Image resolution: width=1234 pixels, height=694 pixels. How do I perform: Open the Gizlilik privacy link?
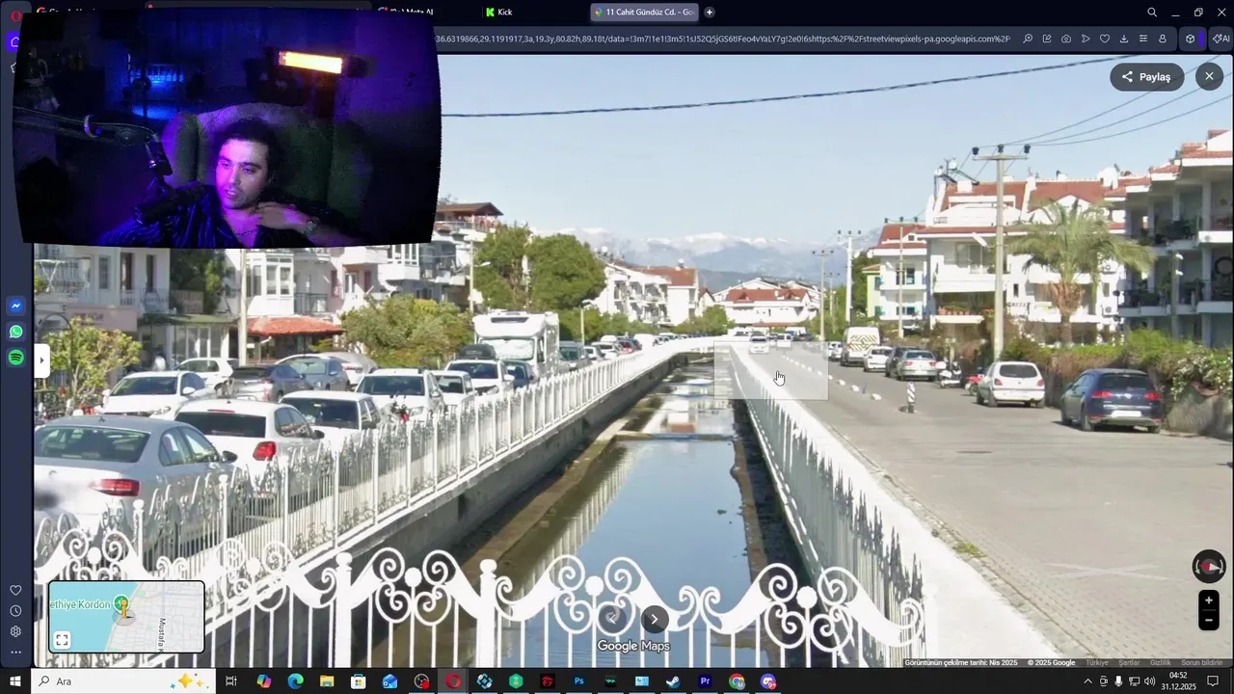click(x=1160, y=662)
